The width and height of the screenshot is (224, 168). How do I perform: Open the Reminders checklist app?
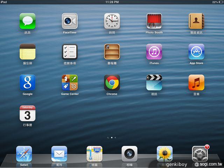[x=70, y=52]
